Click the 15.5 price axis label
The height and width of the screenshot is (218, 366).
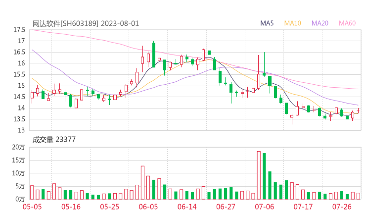pos(19,75)
